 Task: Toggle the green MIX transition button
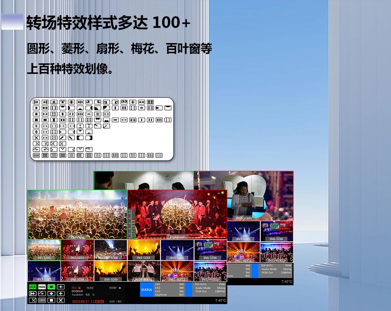tap(33, 287)
